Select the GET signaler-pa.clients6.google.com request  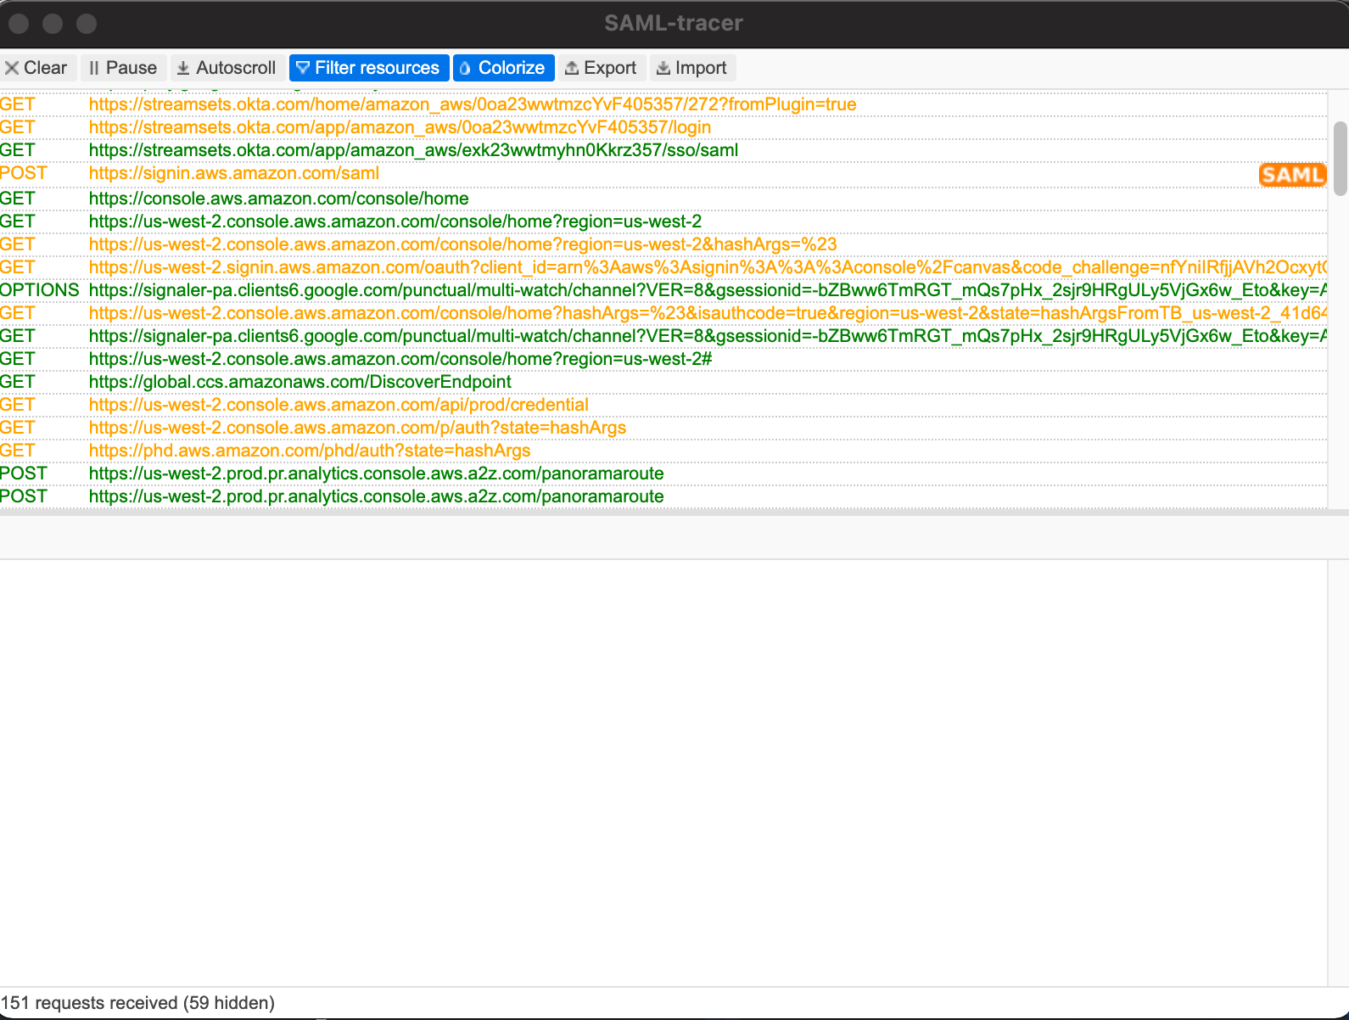coord(663,336)
